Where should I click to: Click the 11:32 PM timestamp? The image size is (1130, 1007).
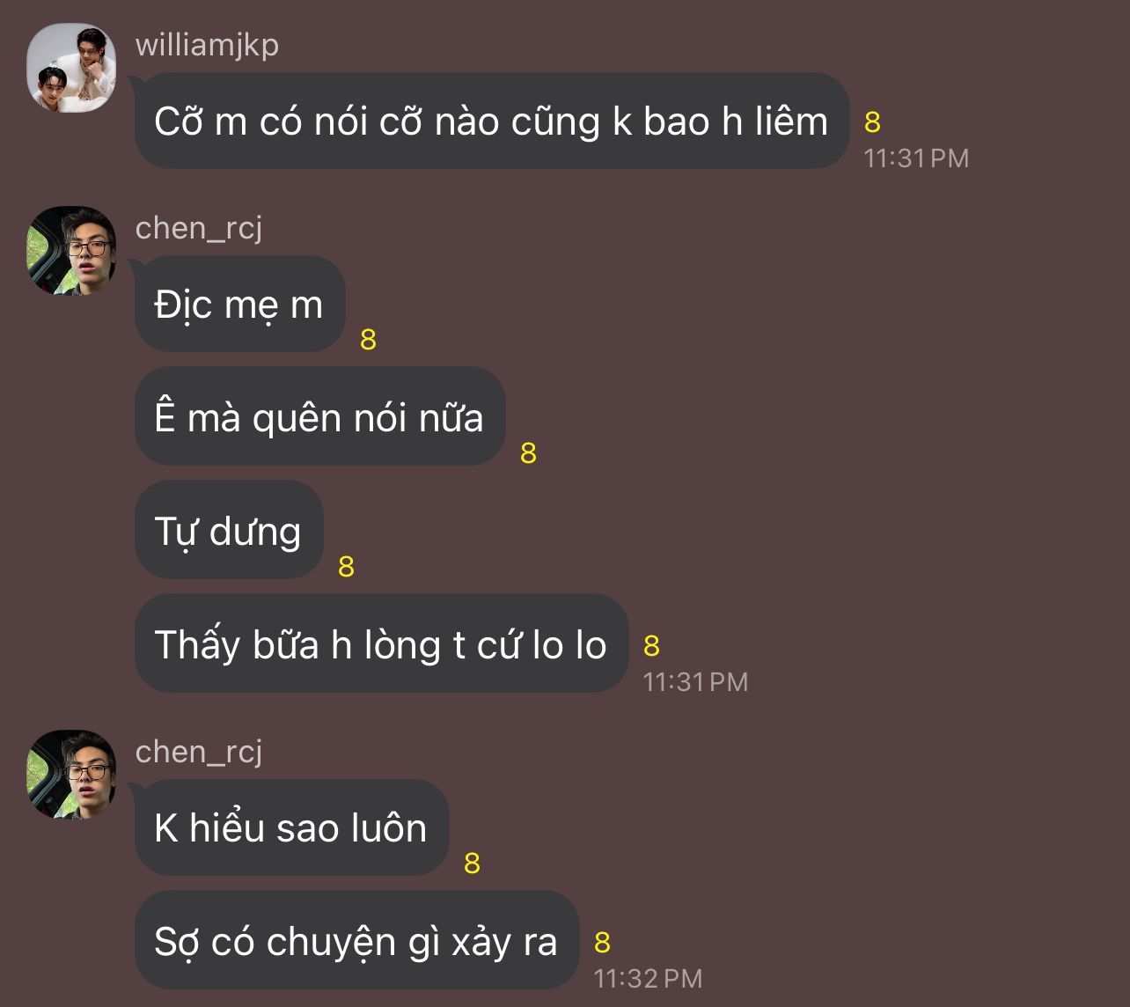pyautogui.click(x=648, y=978)
